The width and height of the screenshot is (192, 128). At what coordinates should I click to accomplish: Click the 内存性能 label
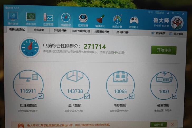pyautogui.click(x=120, y=105)
